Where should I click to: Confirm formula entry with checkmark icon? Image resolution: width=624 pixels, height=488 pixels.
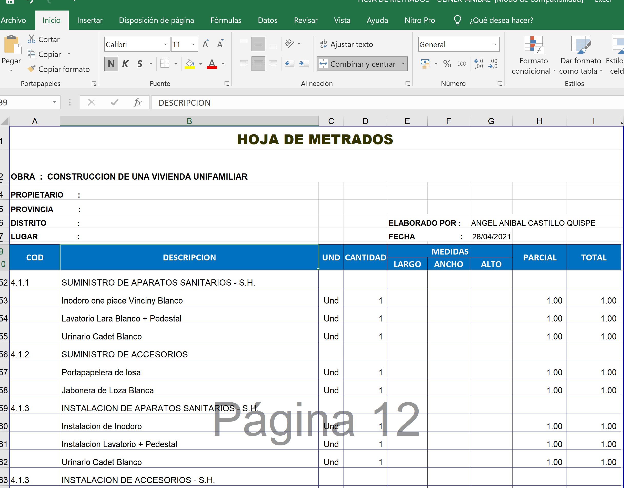click(115, 102)
